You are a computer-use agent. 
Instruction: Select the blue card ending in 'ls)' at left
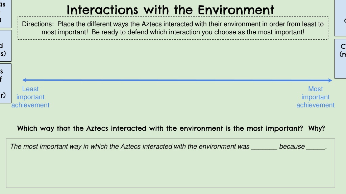5,46
